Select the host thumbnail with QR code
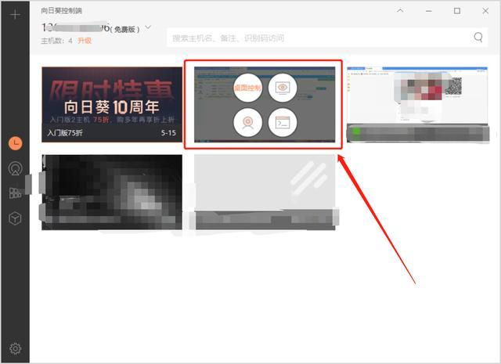Viewport: 501px width, 364px height. pos(417,104)
